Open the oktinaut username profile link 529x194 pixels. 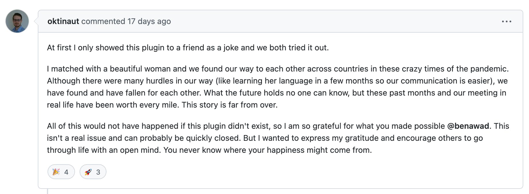pyautogui.click(x=63, y=21)
